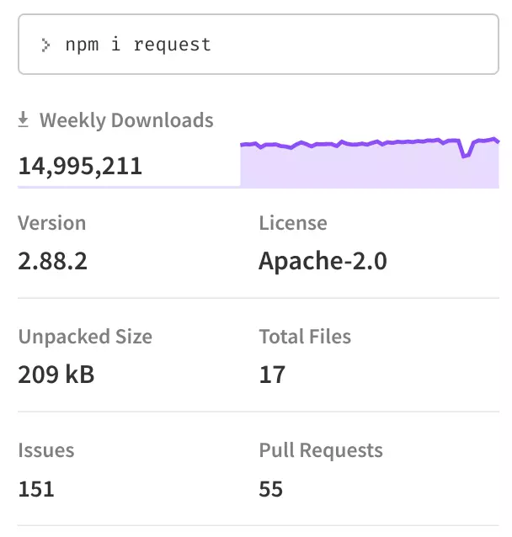The height and width of the screenshot is (537, 512).
Task: Click the Weekly Downloads label
Action: [126, 120]
